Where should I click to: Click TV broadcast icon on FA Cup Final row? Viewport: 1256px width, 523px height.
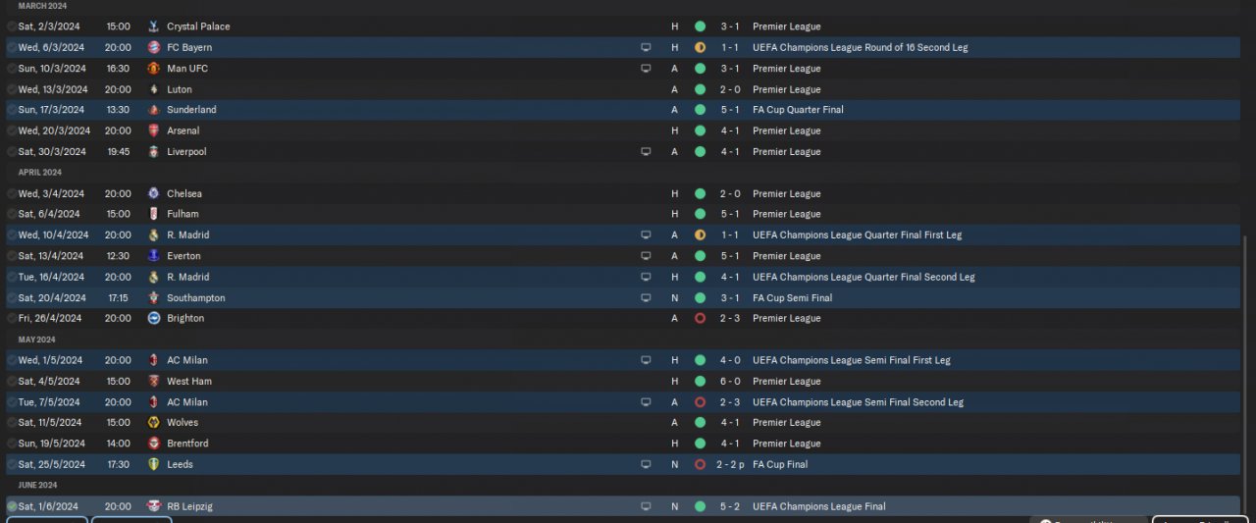[646, 464]
